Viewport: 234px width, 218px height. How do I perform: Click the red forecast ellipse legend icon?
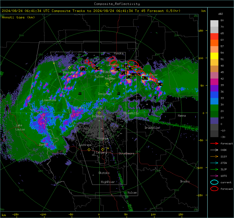click(214, 189)
